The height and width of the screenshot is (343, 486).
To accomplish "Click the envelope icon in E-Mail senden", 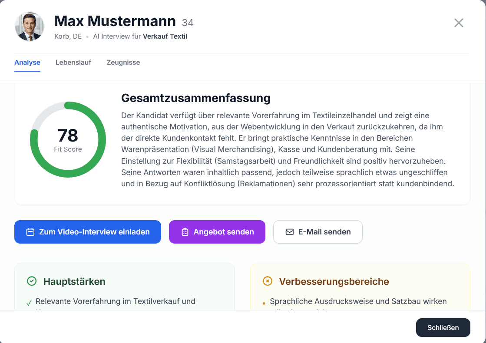I will 290,232.
